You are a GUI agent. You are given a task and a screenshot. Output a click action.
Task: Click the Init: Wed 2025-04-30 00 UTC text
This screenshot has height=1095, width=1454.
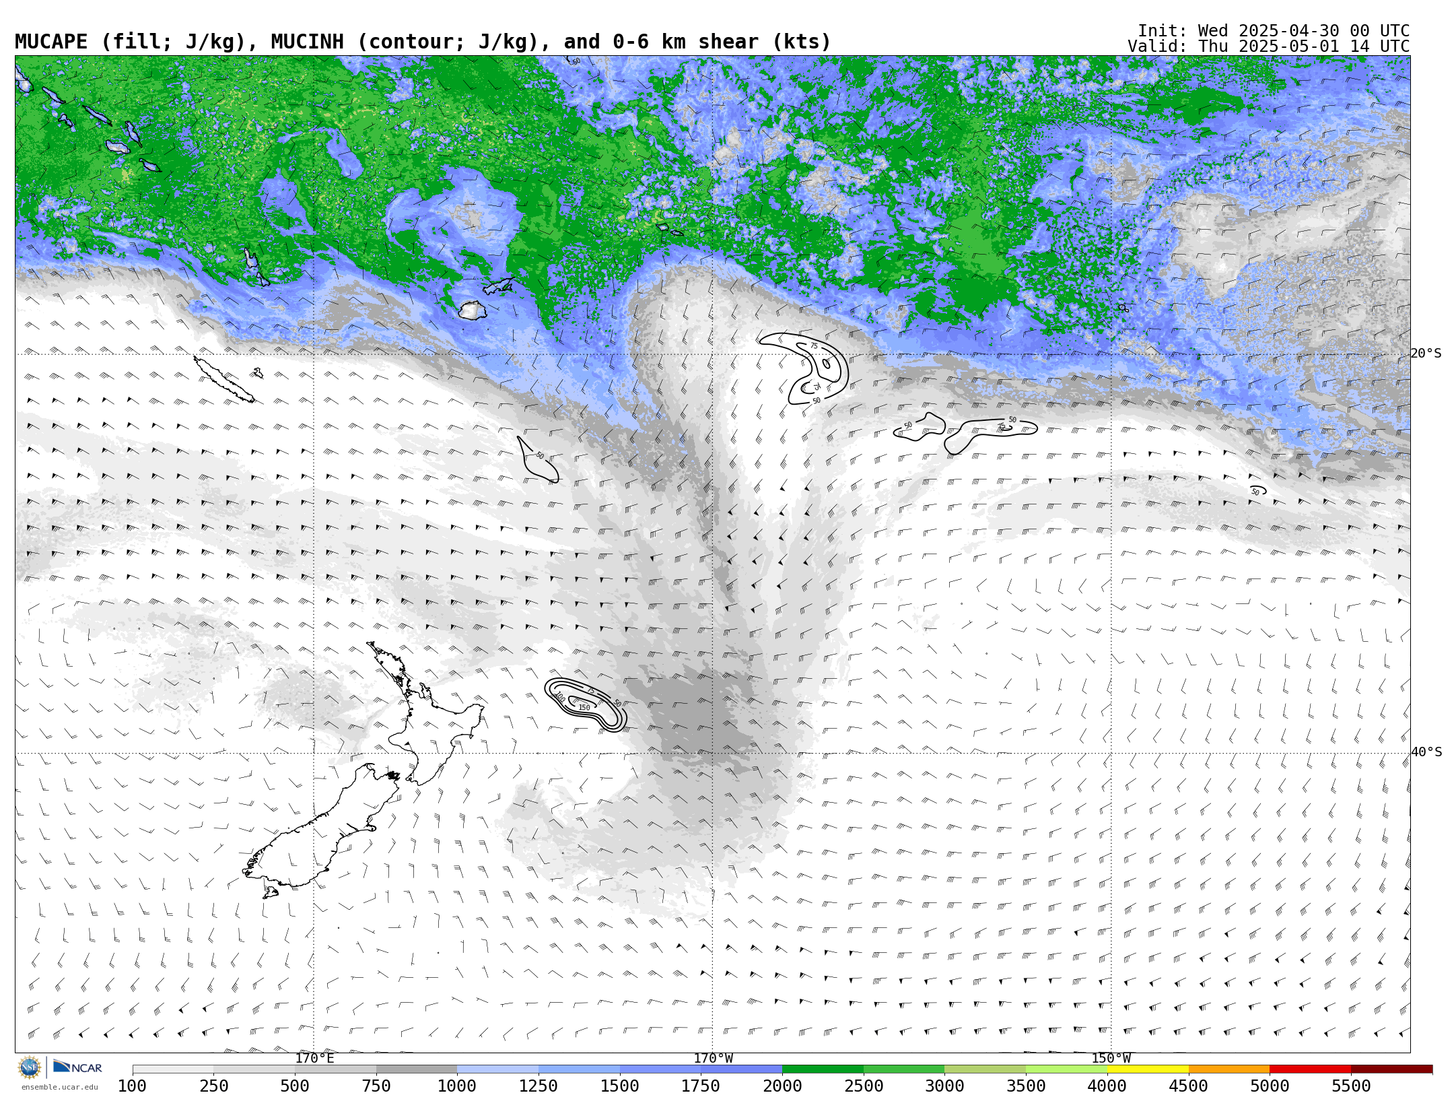1274,31
